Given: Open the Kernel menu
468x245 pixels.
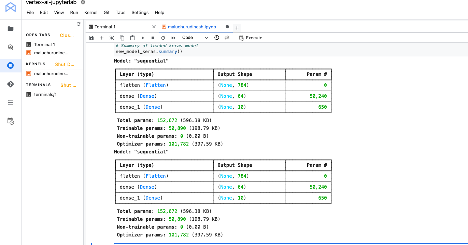Looking at the screenshot, I should pos(91,12).
